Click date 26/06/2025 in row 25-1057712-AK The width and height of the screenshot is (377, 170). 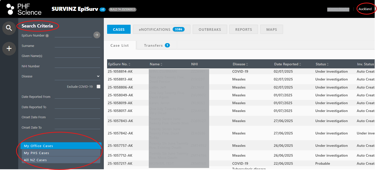[x=283, y=156]
